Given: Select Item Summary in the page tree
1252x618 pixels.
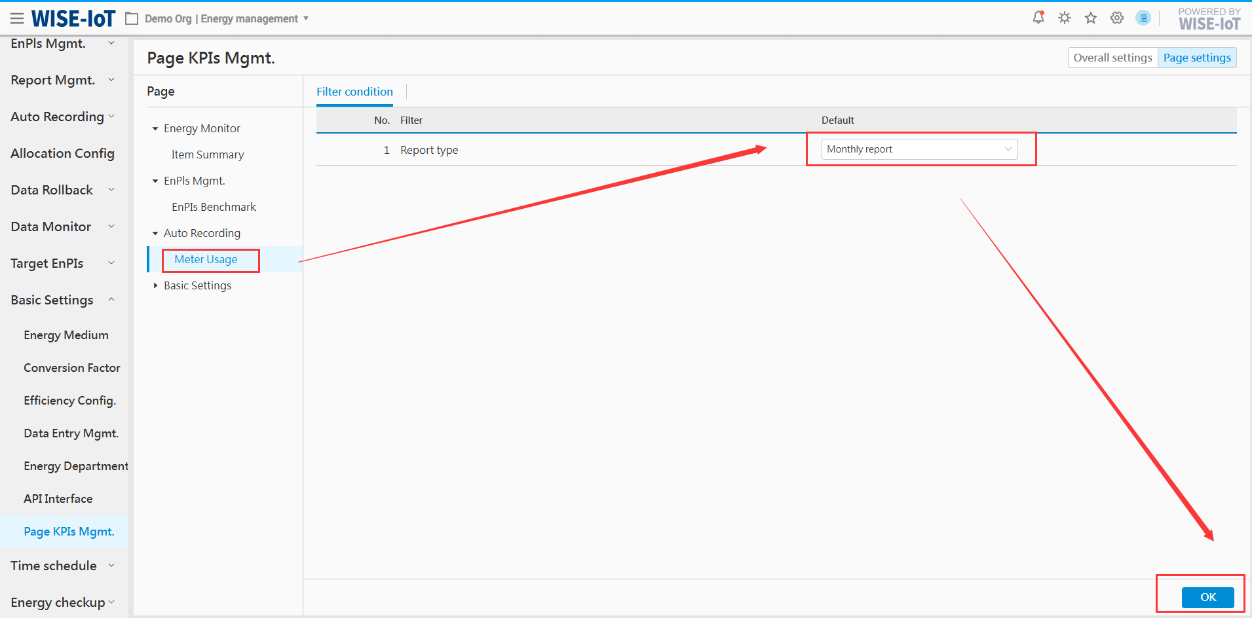Looking at the screenshot, I should coord(207,154).
